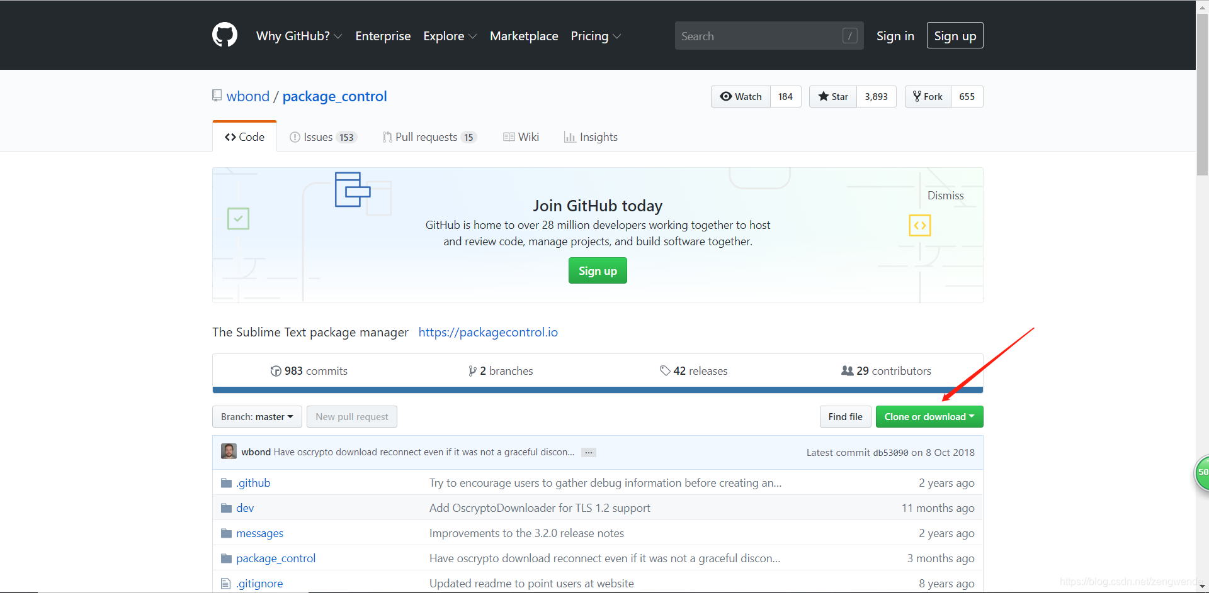This screenshot has width=1209, height=593.
Task: Open the dev folder
Action: point(245,508)
